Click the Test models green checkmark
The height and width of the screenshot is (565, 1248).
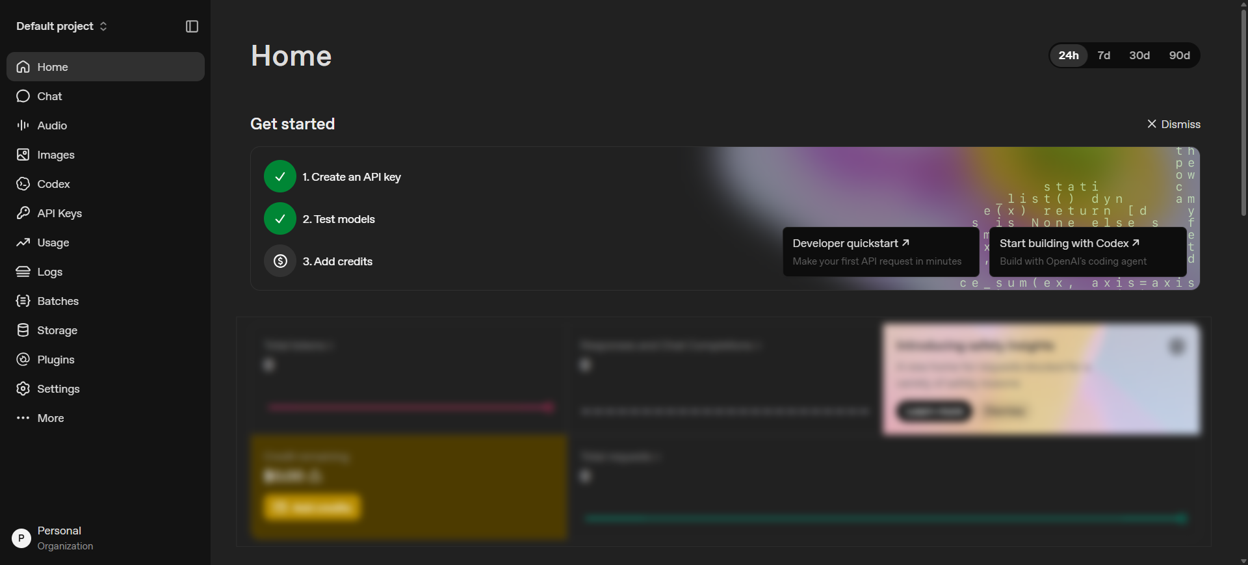click(x=280, y=218)
